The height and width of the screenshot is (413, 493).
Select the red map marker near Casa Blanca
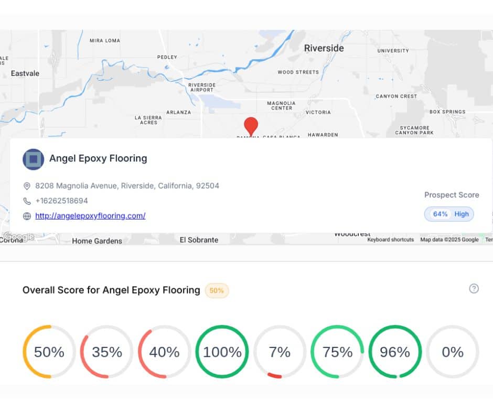(x=251, y=126)
